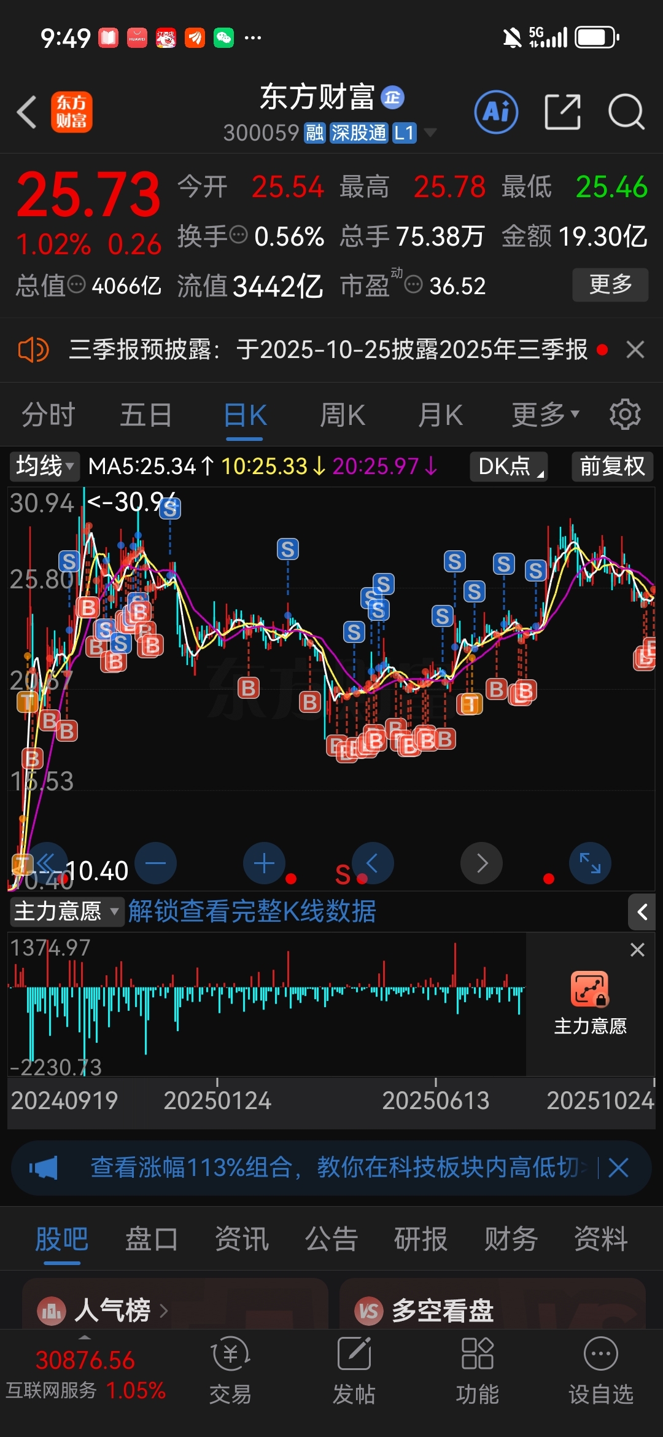
Task: Expand chart to fullscreen
Action: tap(590, 863)
